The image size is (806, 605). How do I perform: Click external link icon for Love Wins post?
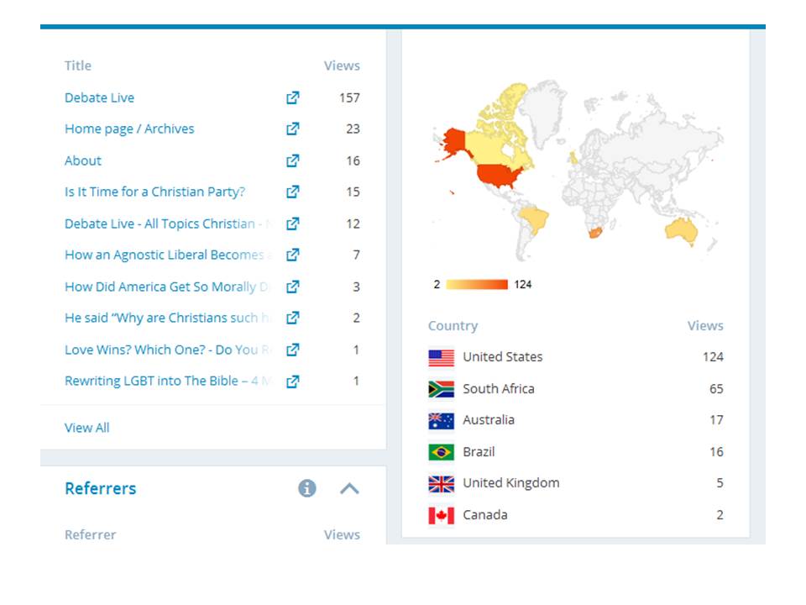pyautogui.click(x=292, y=350)
